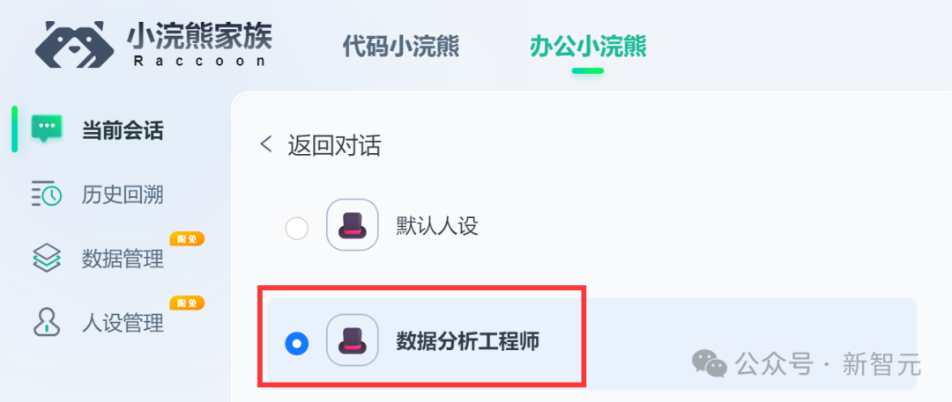Click the 限免 badge beside 人设管理
Viewport: 952px width, 402px height.
[x=187, y=303]
